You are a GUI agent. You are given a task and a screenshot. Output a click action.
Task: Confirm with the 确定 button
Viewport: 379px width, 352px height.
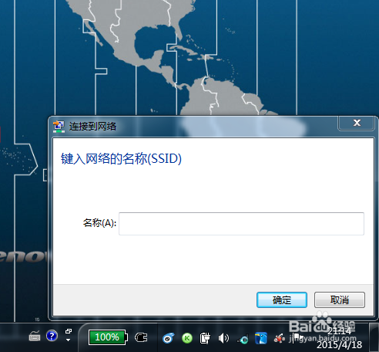[282, 300]
